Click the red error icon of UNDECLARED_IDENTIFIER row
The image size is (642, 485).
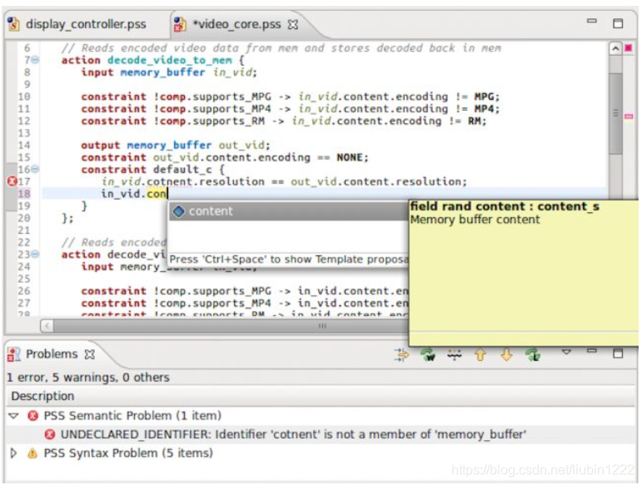click(50, 434)
